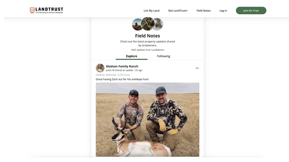The height and width of the screenshot is (162, 289).
Task: Open the post options three-dot menu
Action: 197,68
